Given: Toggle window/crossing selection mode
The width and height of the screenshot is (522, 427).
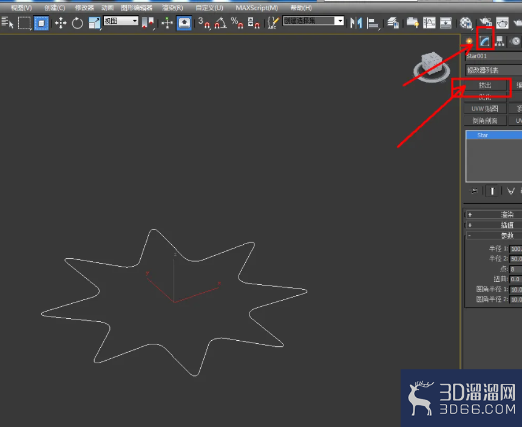Looking at the screenshot, I should click(41, 23).
